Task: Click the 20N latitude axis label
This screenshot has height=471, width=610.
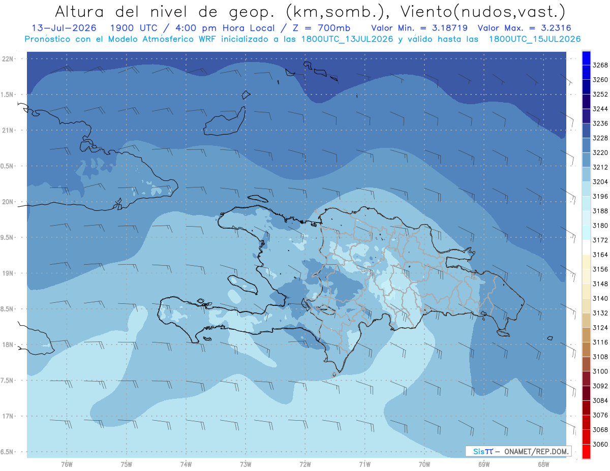Action: (8, 202)
